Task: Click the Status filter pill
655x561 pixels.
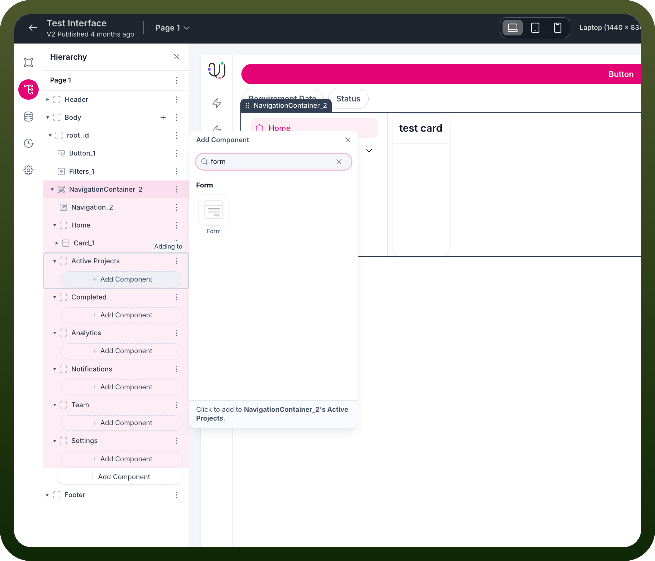Action: tap(348, 99)
